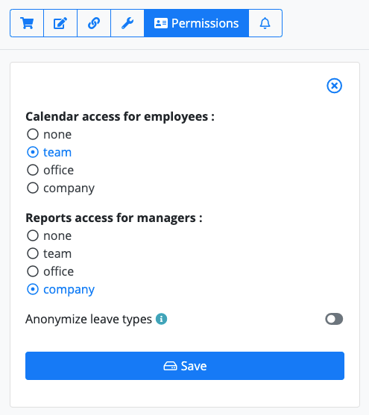This screenshot has width=369, height=415.
Task: Click the Anonymize leave types label
Action: (x=89, y=319)
